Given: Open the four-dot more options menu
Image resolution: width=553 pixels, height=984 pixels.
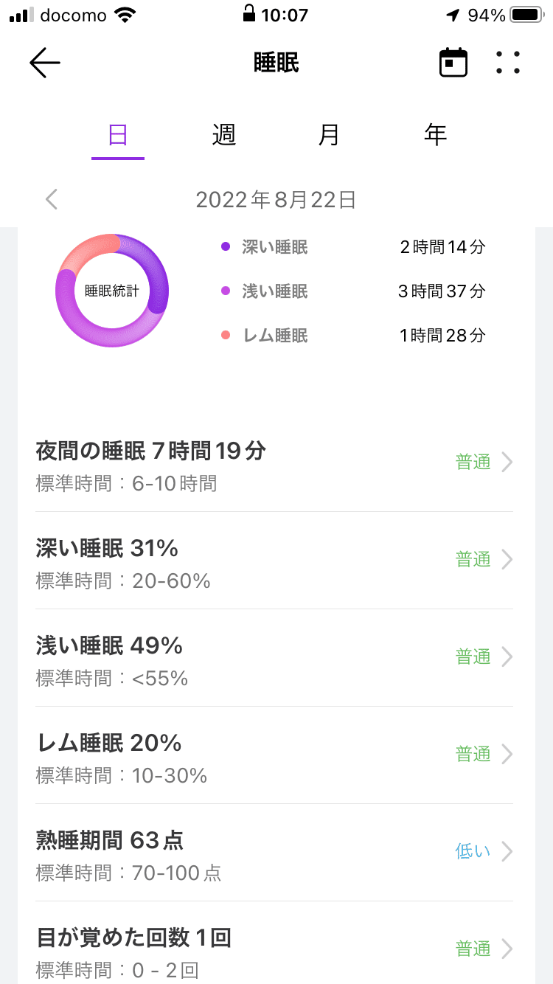Looking at the screenshot, I should pos(508,63).
